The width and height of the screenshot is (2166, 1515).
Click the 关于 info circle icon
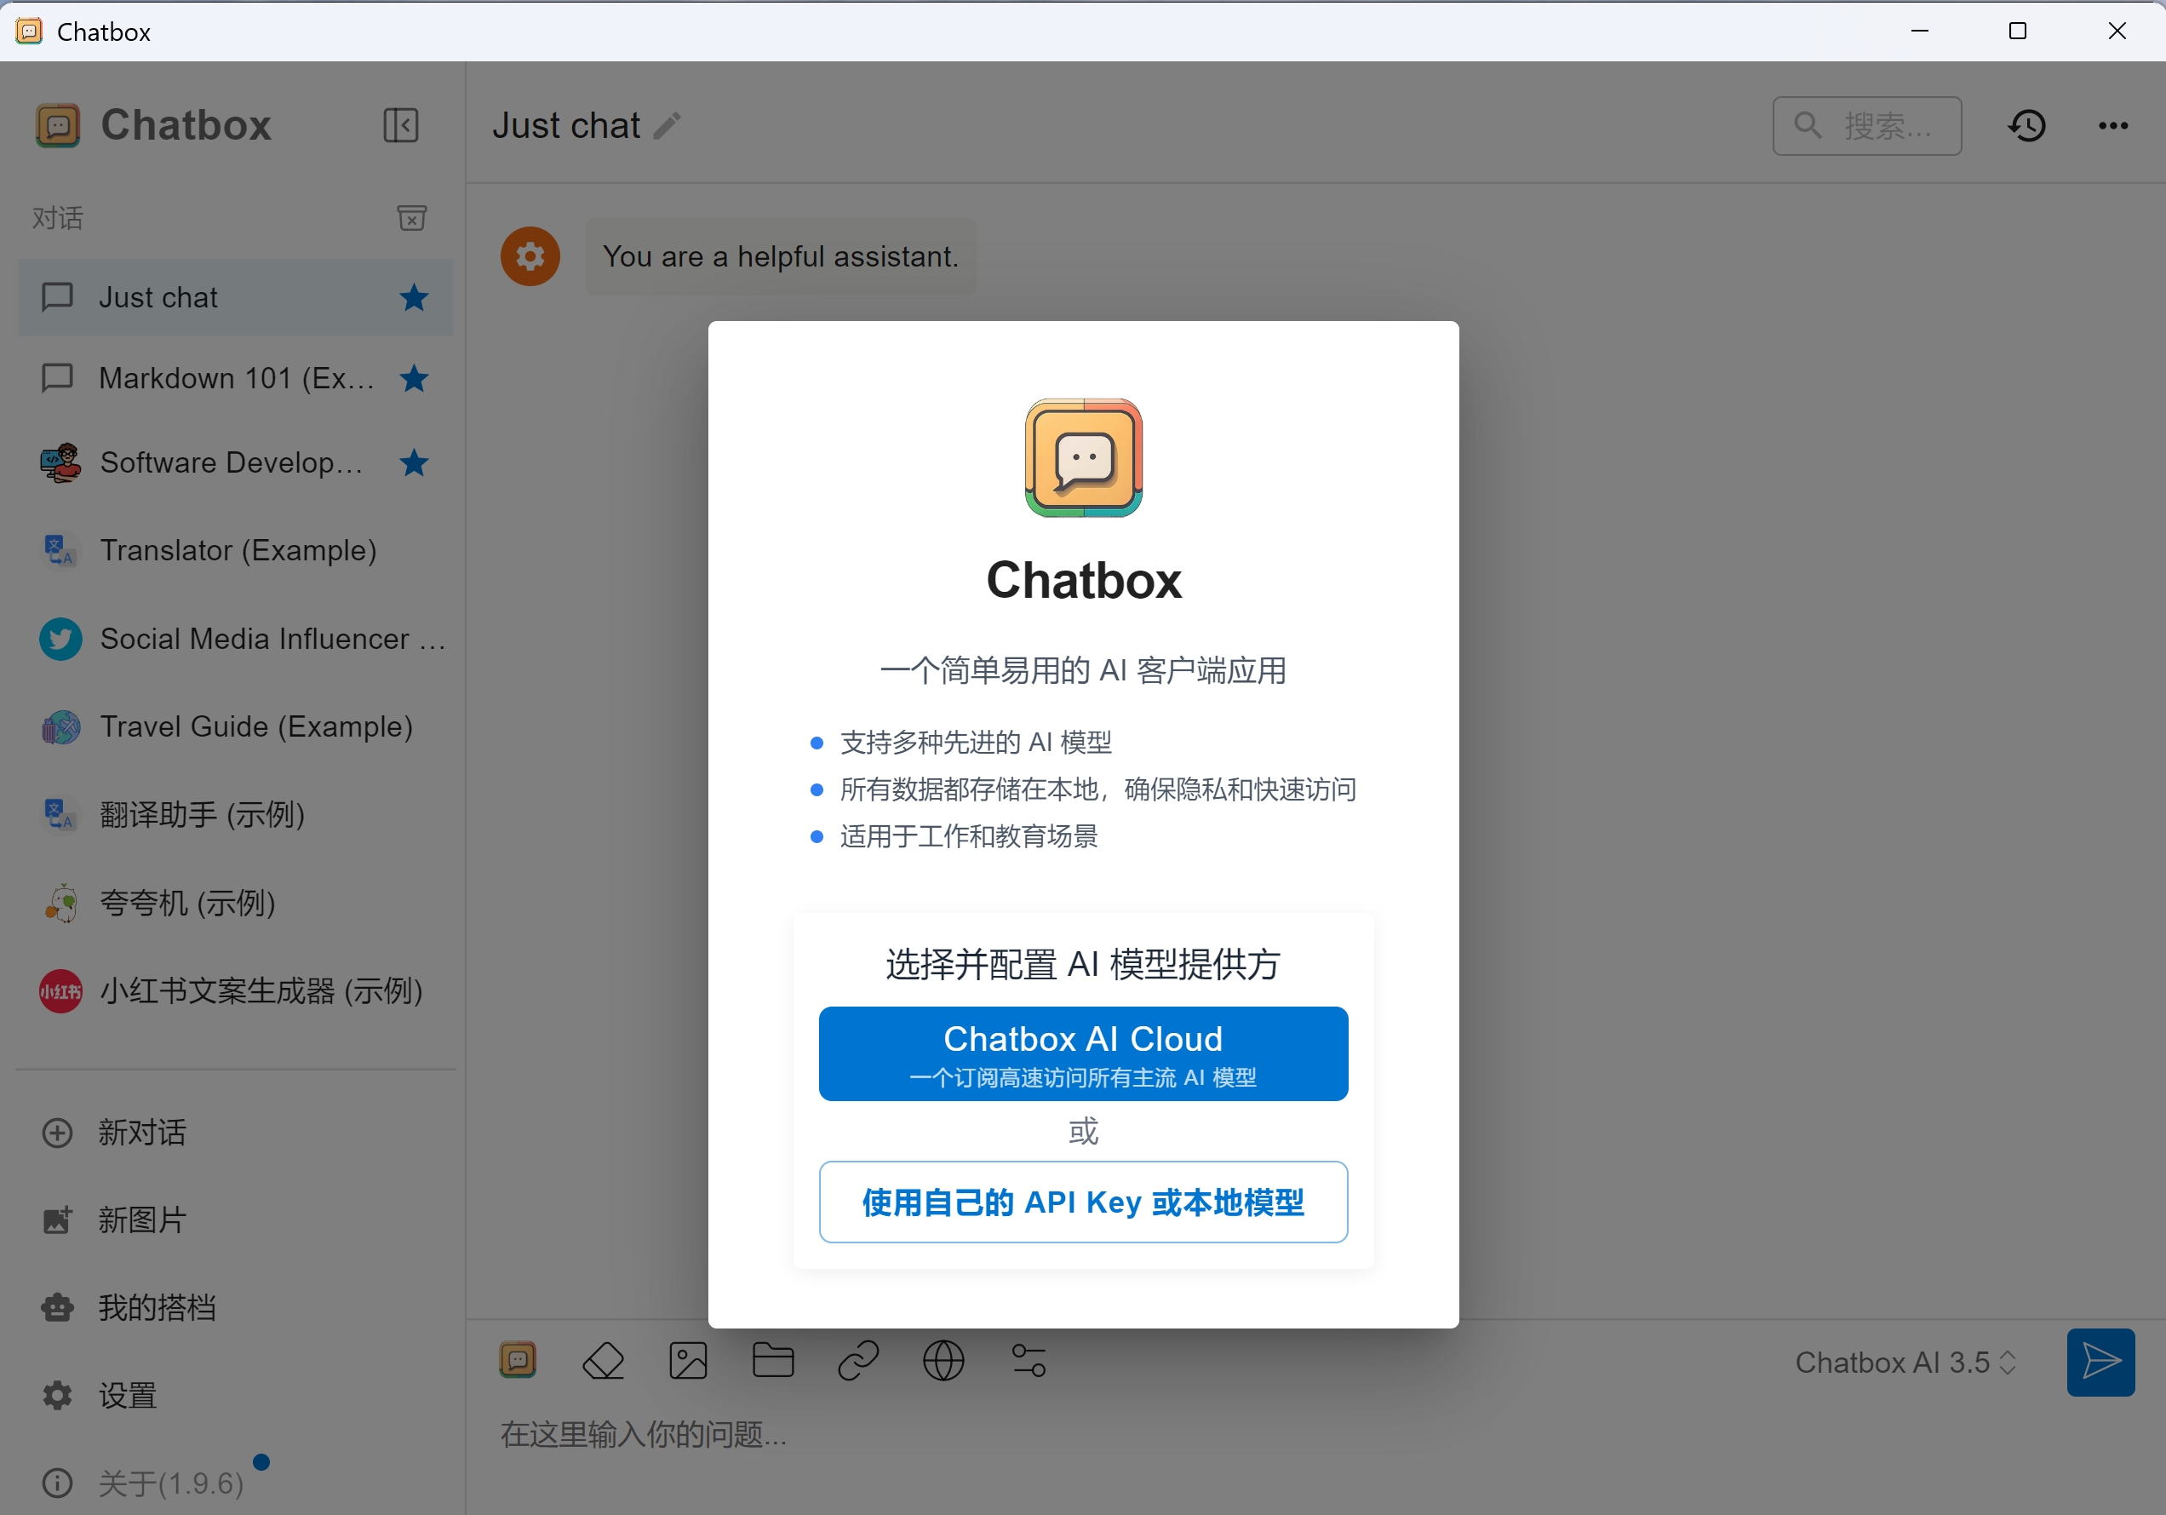58,1483
